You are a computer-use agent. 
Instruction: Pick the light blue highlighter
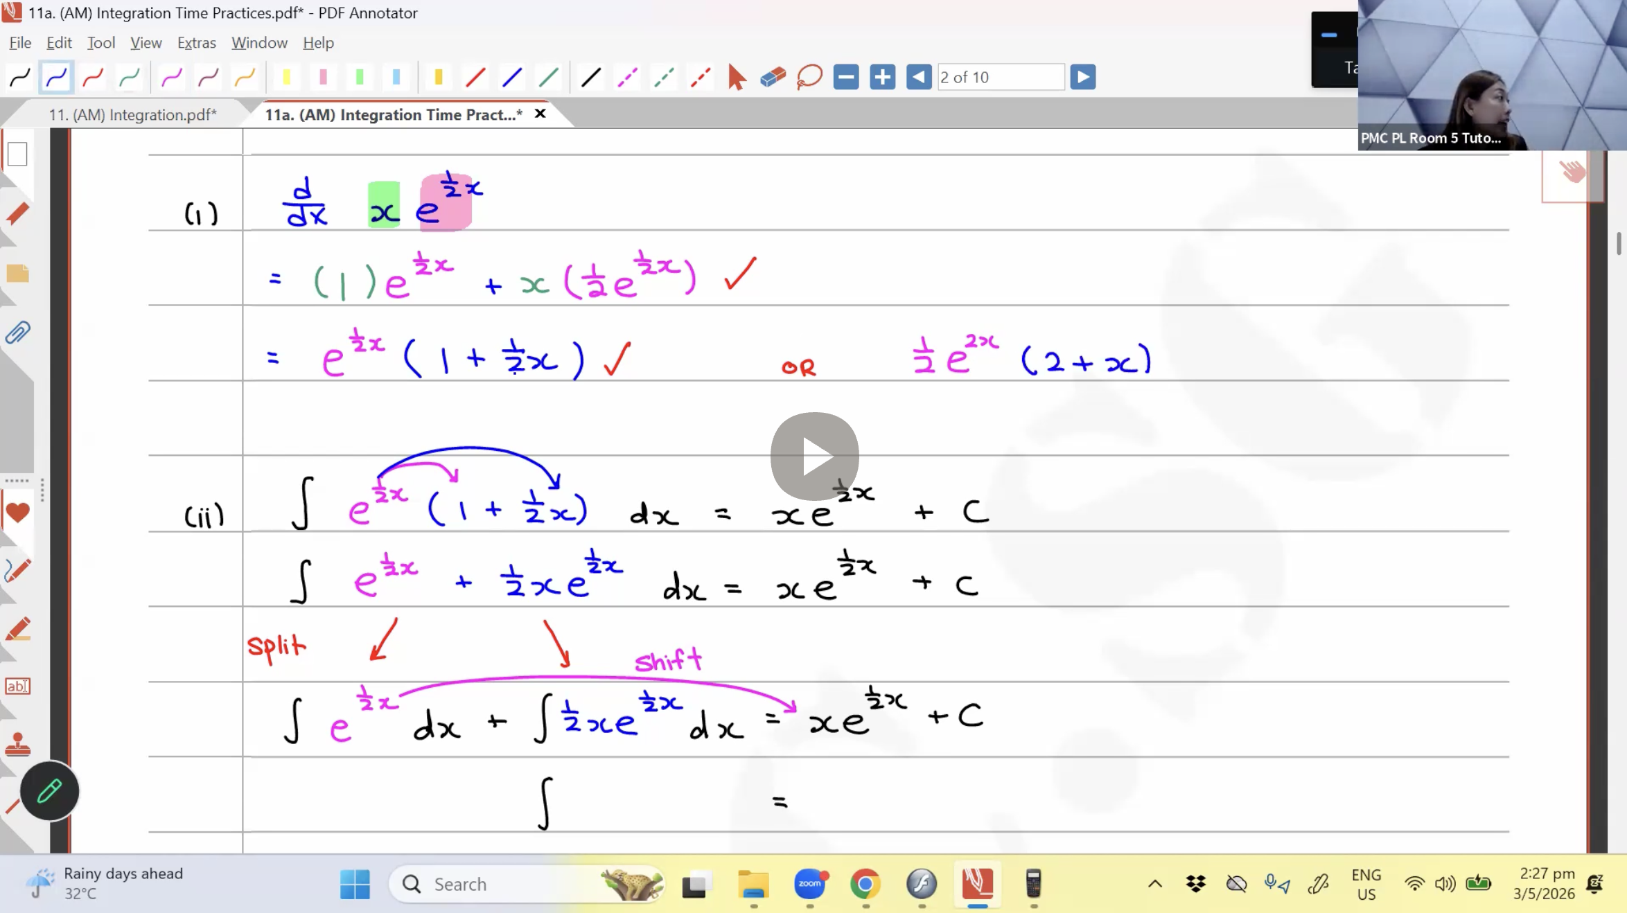[396, 77]
